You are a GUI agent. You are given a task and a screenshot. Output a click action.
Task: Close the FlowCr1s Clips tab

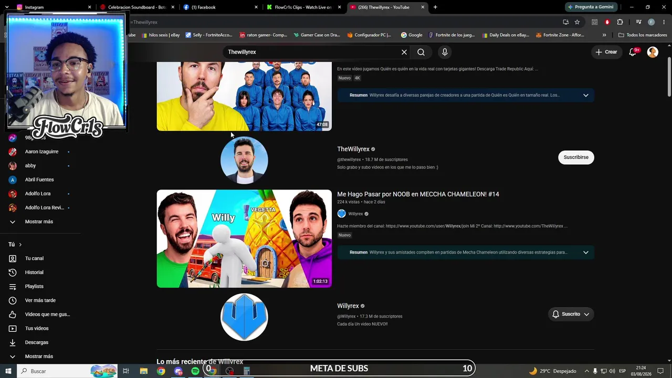(340, 7)
